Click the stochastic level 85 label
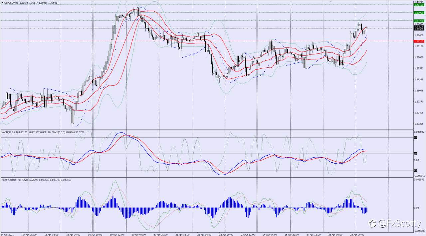Viewport: 426px width, 236px height. click(x=415, y=137)
